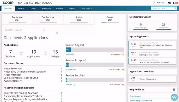Open the Reports menu

72,8
